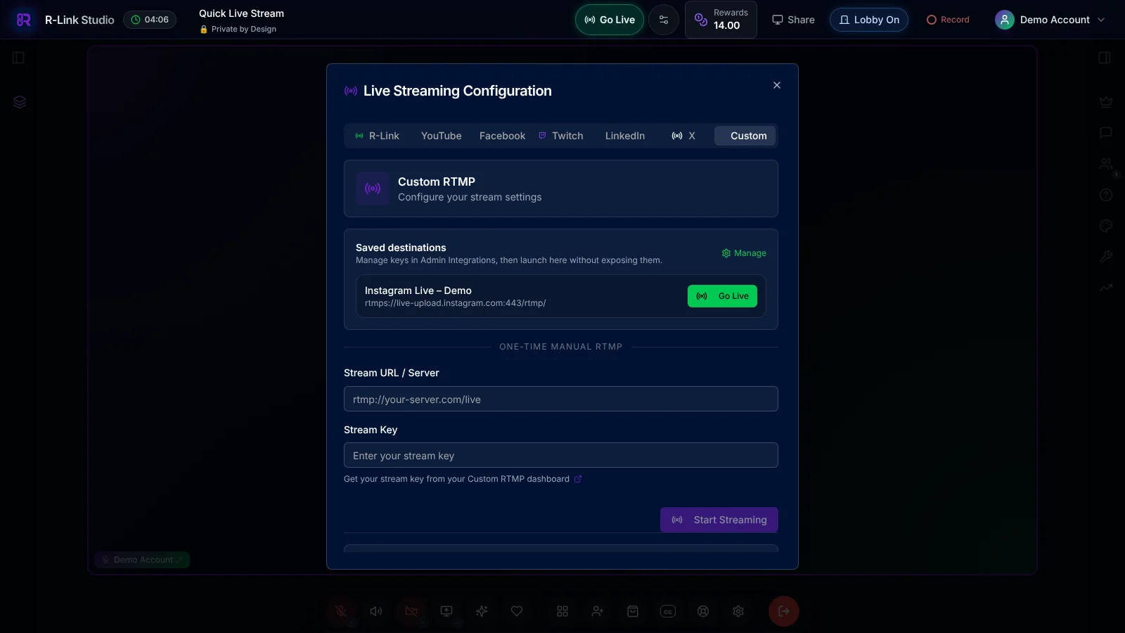Open the sparkles effects icon

coord(482,611)
